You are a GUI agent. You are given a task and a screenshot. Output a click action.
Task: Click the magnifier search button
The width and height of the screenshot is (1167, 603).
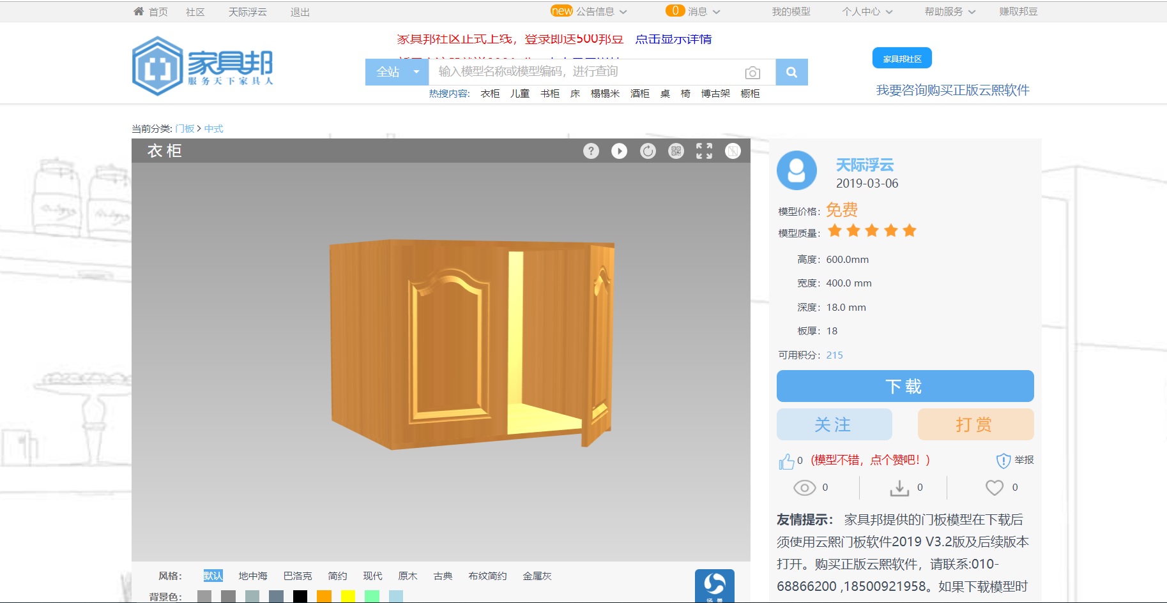pos(791,72)
